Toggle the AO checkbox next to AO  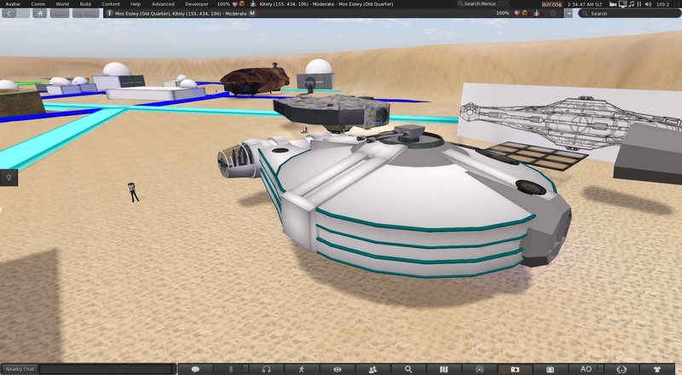click(x=600, y=368)
